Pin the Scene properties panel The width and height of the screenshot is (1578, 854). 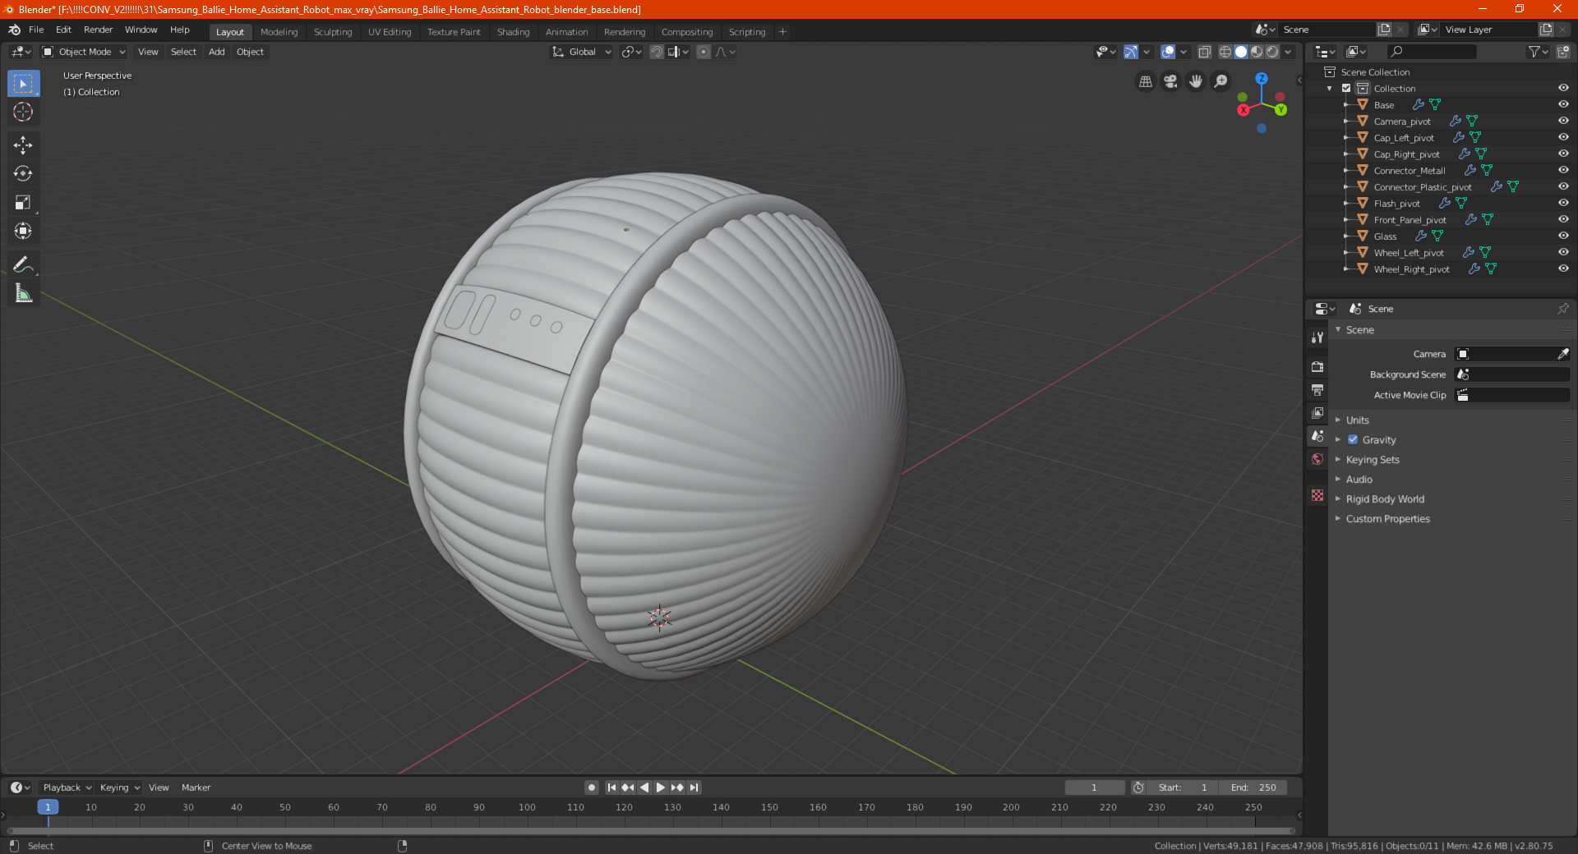[x=1563, y=309]
